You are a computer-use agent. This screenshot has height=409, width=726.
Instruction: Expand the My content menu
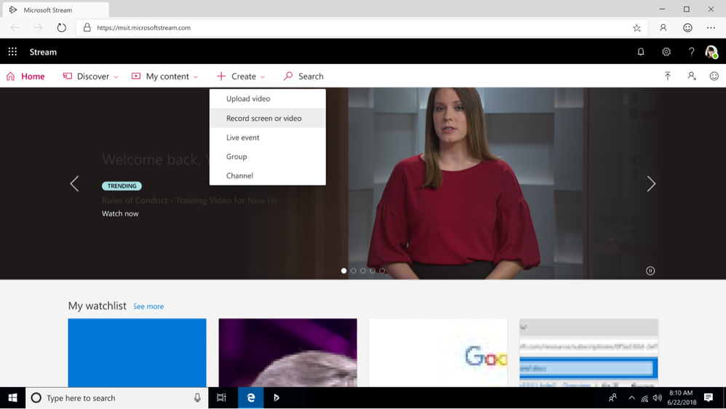tap(165, 76)
